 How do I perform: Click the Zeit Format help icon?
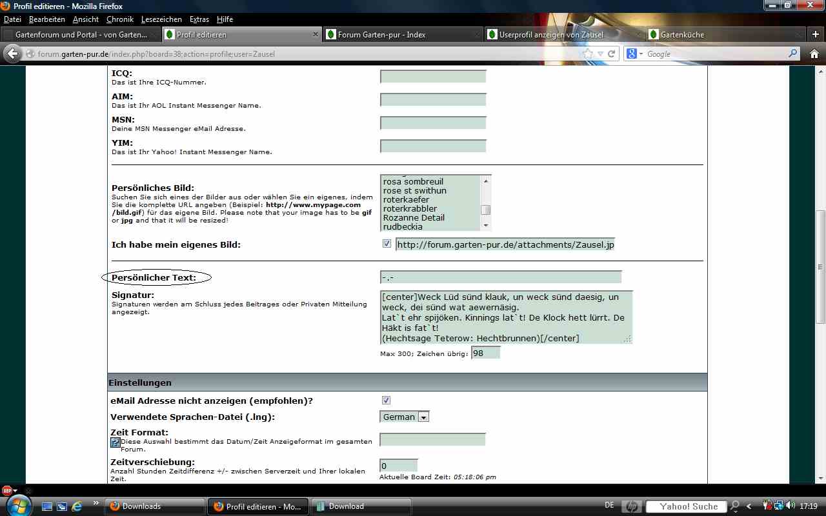click(116, 442)
